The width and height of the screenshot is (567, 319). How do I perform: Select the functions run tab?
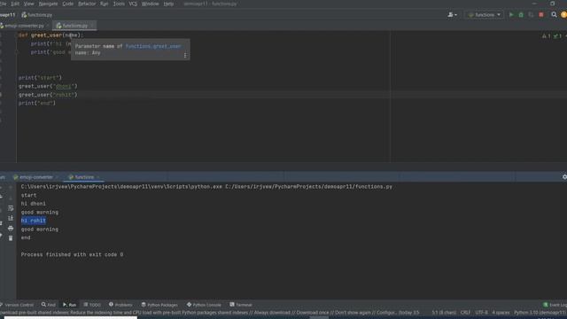pyautogui.click(x=84, y=177)
